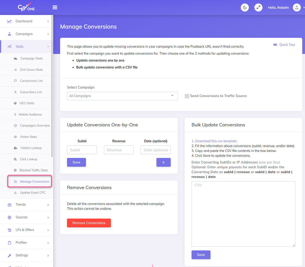This screenshot has width=305, height=267.
Task: Enable Send Conversions to Traffic Source
Action: pyautogui.click(x=187, y=96)
